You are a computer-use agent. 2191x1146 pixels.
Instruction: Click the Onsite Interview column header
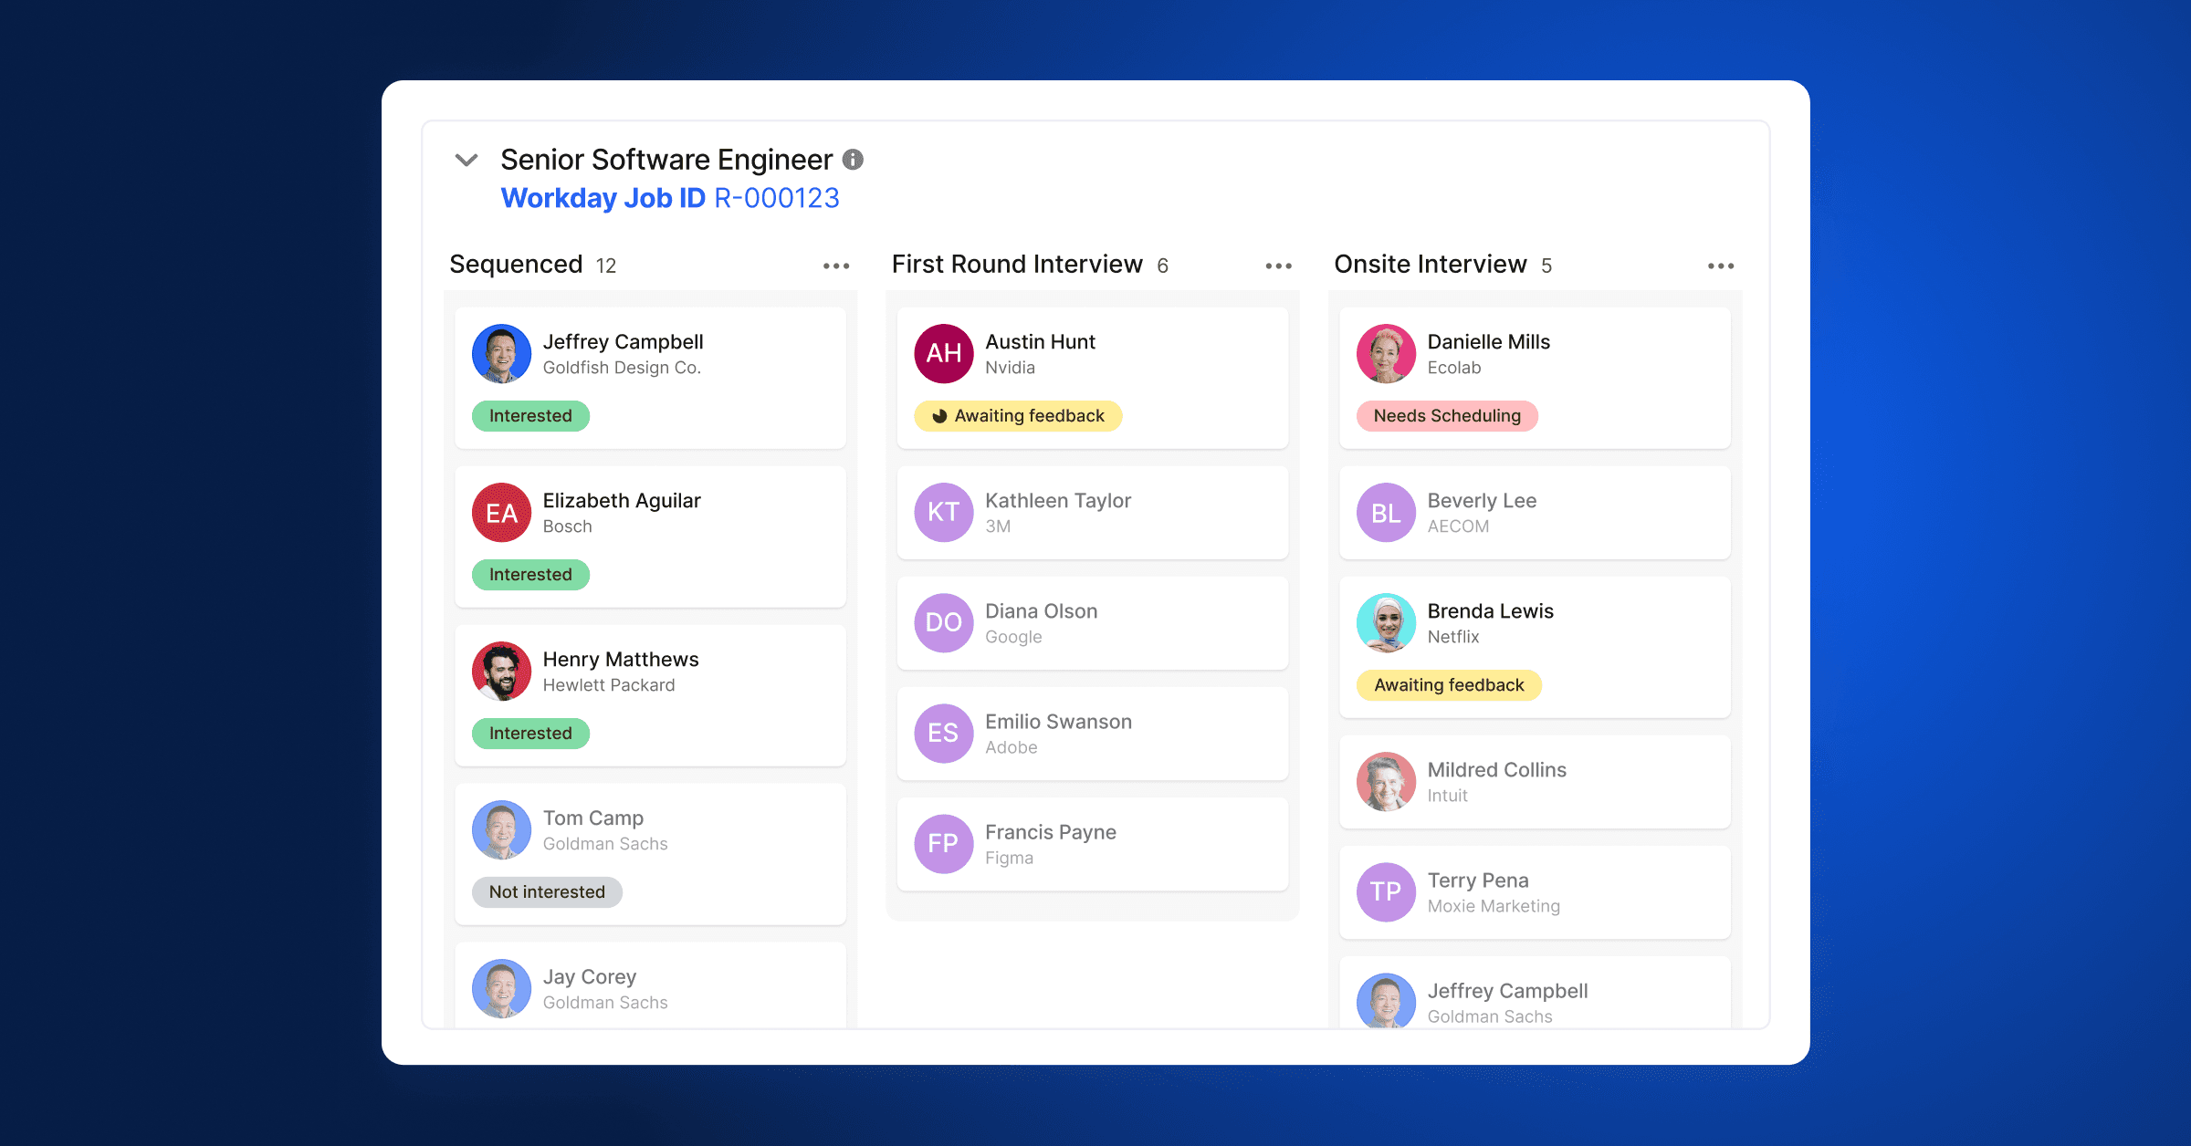(1430, 265)
